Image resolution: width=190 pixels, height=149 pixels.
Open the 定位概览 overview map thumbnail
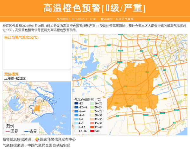click(x=36, y=101)
